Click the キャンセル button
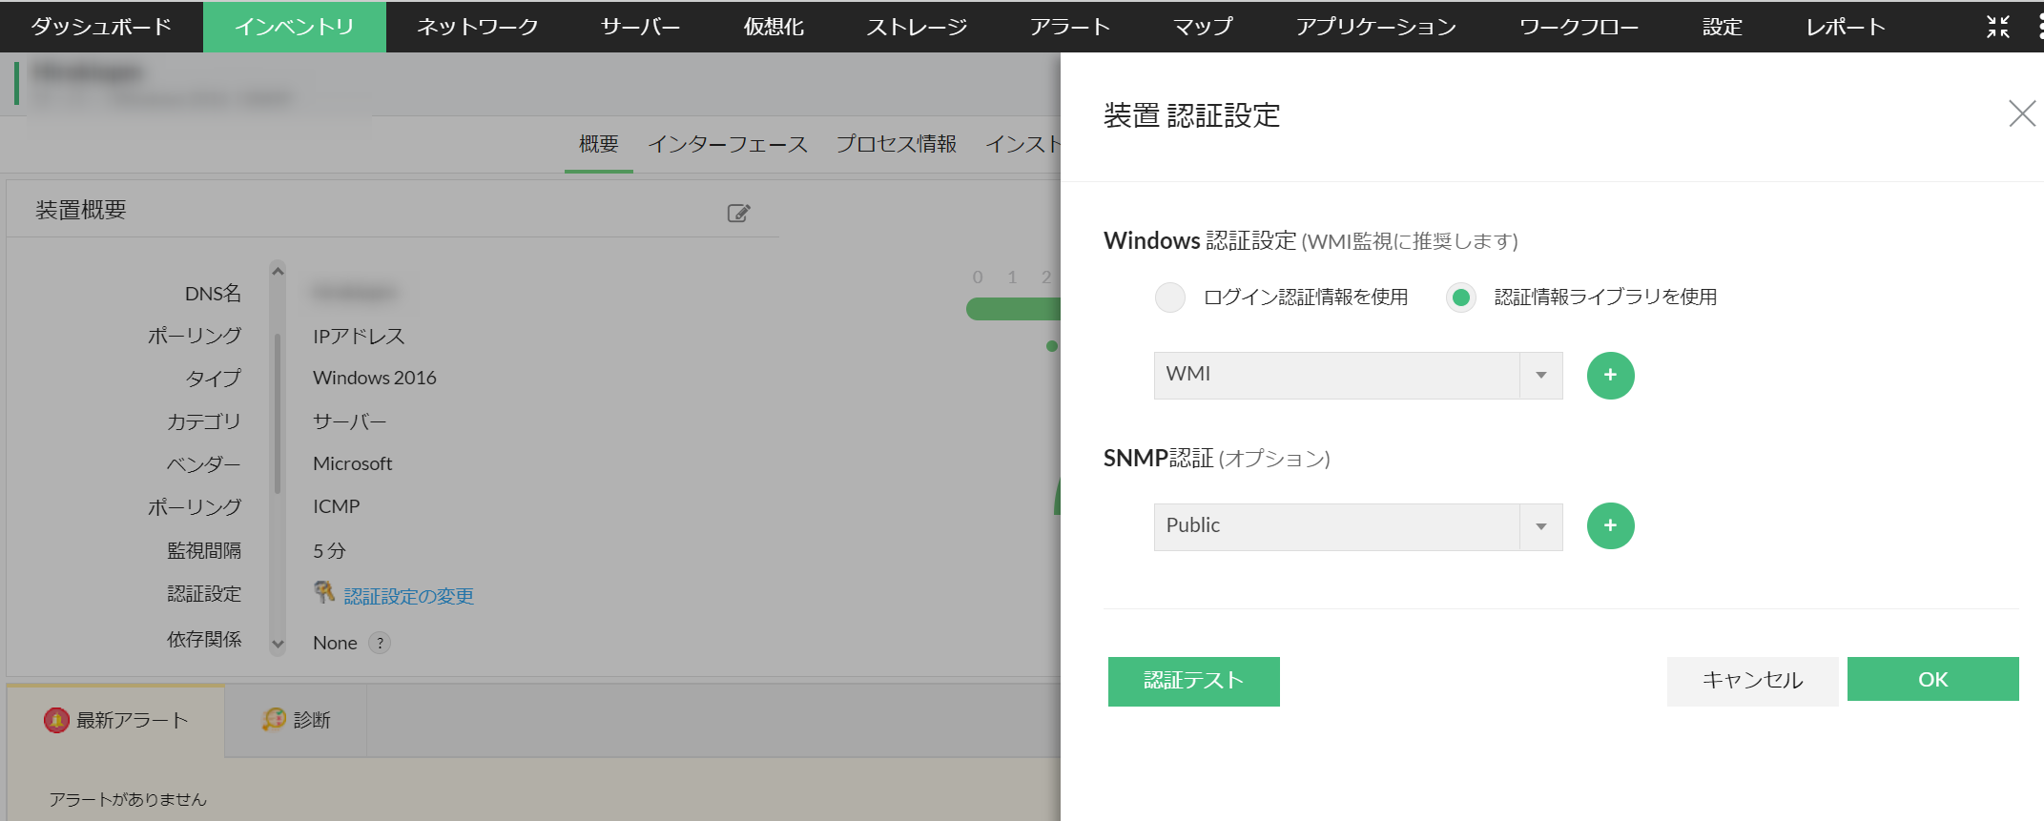The height and width of the screenshot is (821, 2044). tap(1753, 681)
